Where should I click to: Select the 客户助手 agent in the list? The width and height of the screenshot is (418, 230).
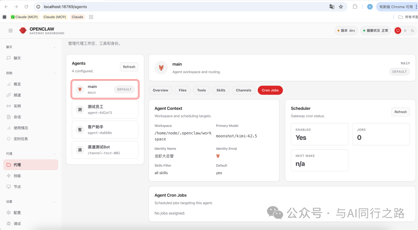pos(105,129)
